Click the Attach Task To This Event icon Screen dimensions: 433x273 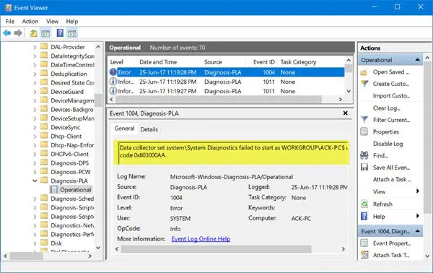point(364,255)
